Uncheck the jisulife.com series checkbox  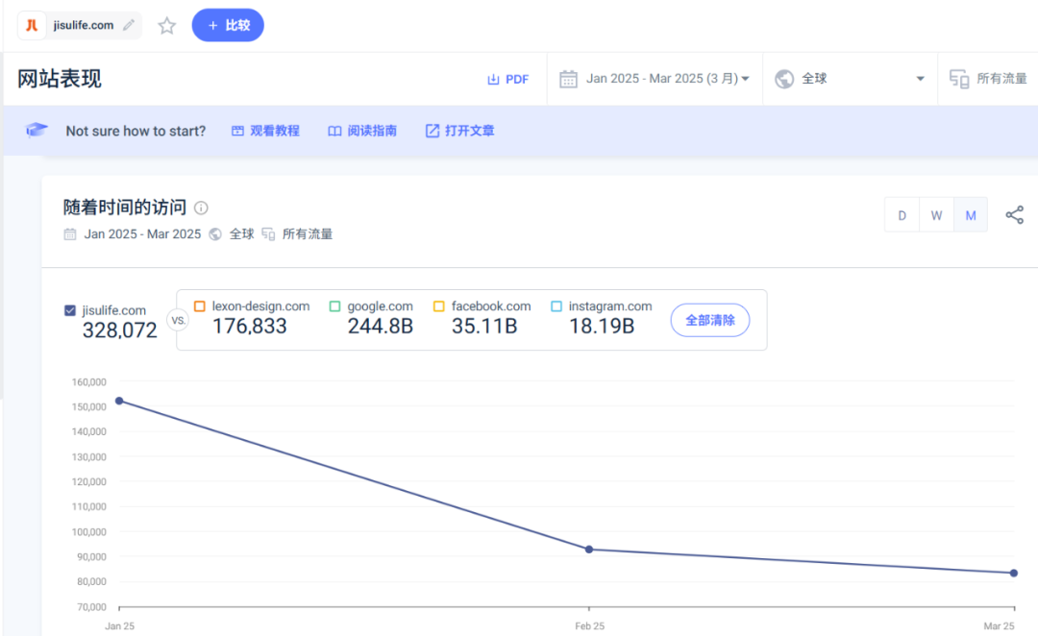pyautogui.click(x=70, y=310)
